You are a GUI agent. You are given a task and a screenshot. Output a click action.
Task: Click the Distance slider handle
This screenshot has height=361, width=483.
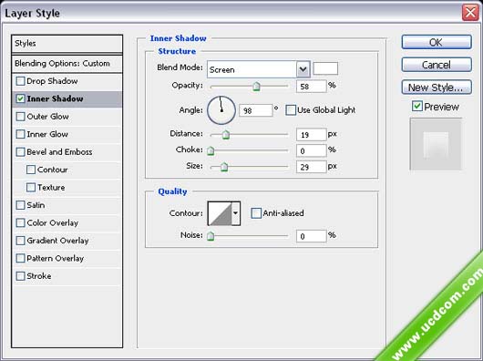(226, 135)
